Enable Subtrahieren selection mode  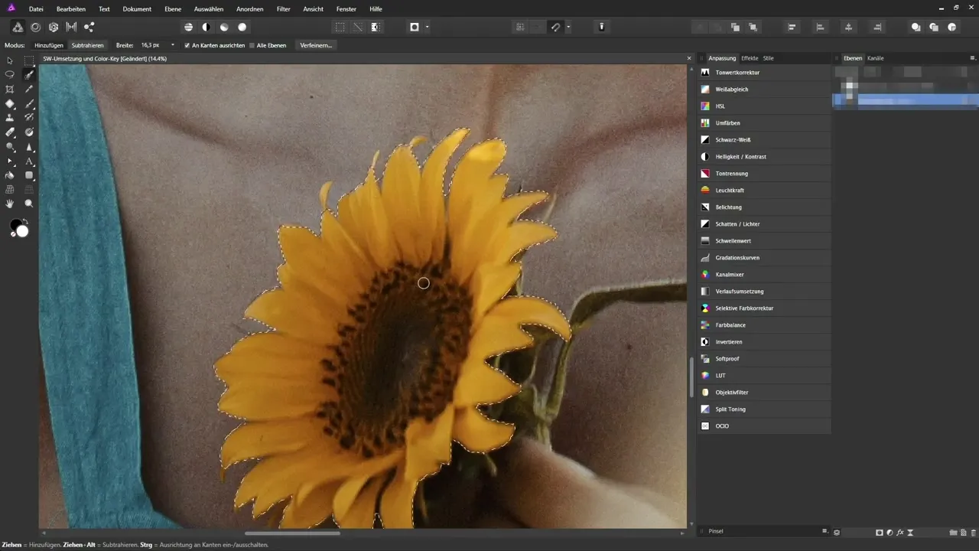click(87, 45)
